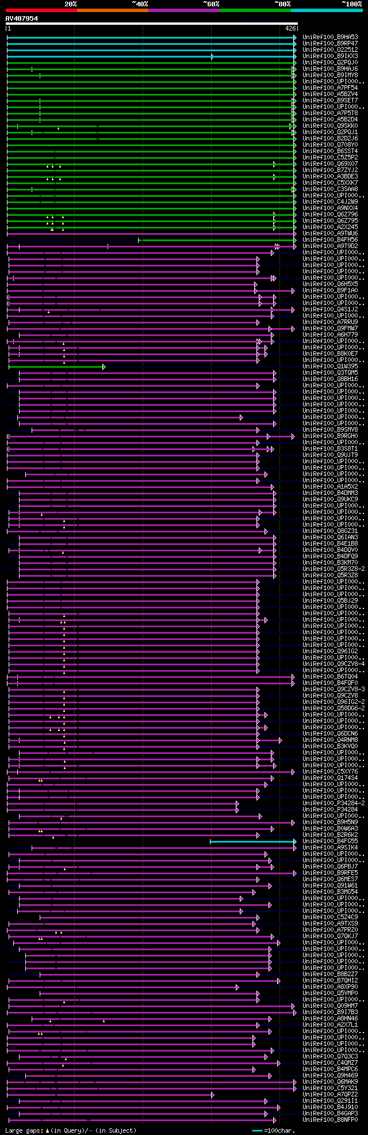This screenshot has height=1135, width=368.
Task: Select the UniRef100_Q5R3Z8-2 label
Action: point(333,569)
